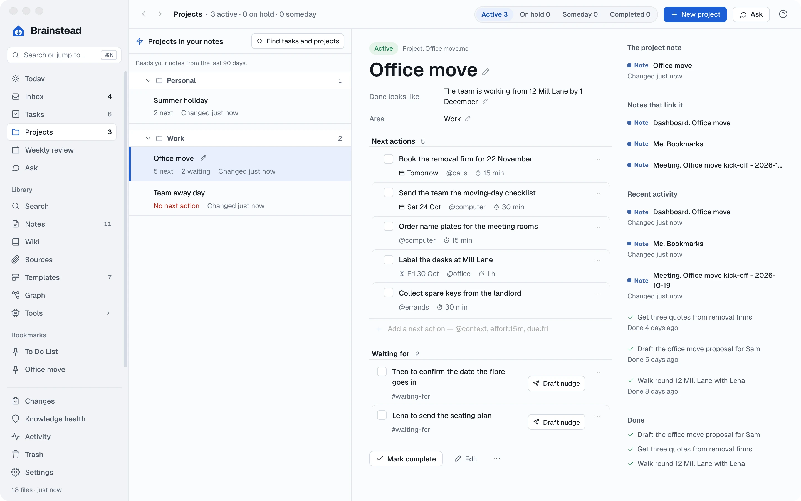
Task: Open the ellipsis menu next to Edit
Action: click(x=497, y=459)
